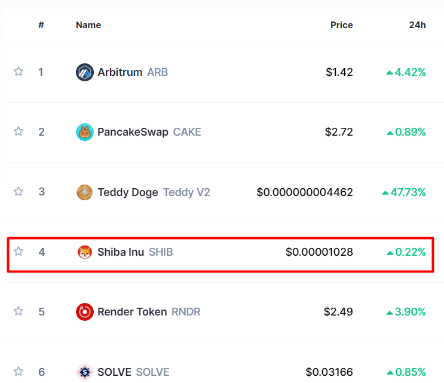Open Render Token RNDR details
Screen dimensions: 444x383
(x=149, y=312)
